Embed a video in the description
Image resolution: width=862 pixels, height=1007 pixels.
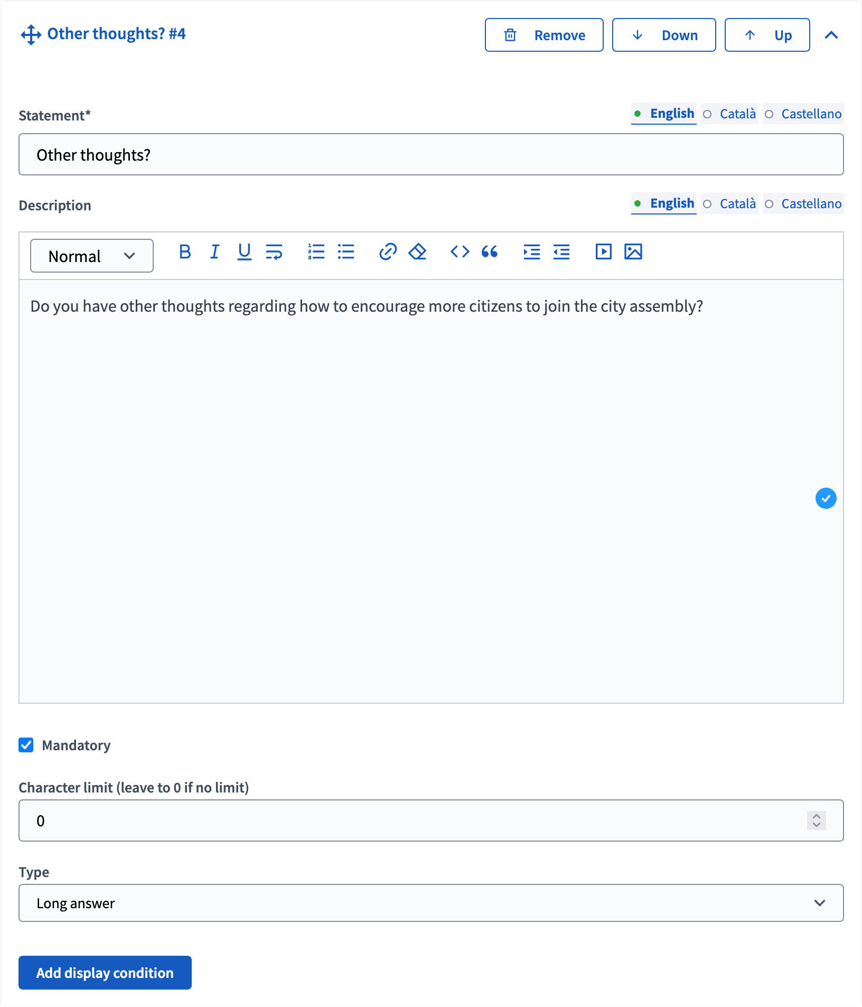pyautogui.click(x=603, y=252)
